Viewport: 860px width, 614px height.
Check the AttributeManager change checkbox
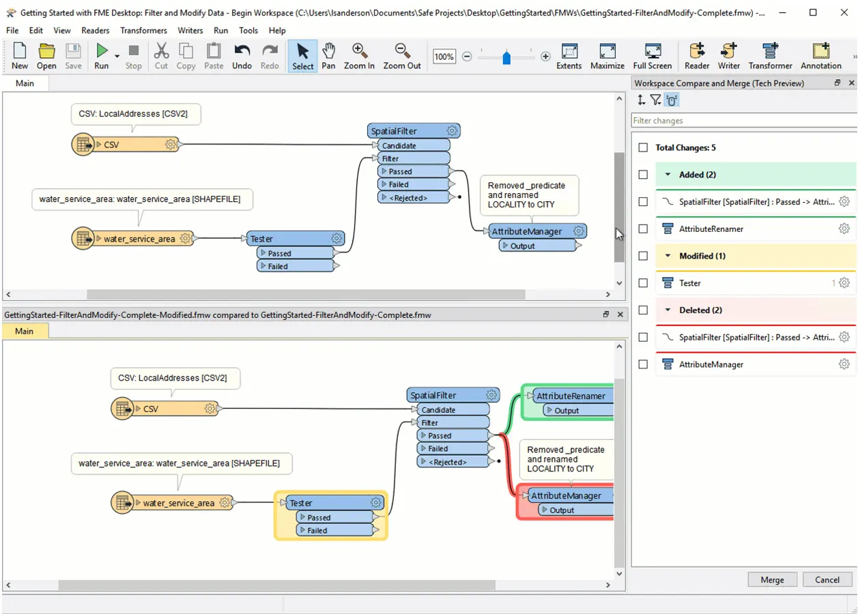click(643, 364)
